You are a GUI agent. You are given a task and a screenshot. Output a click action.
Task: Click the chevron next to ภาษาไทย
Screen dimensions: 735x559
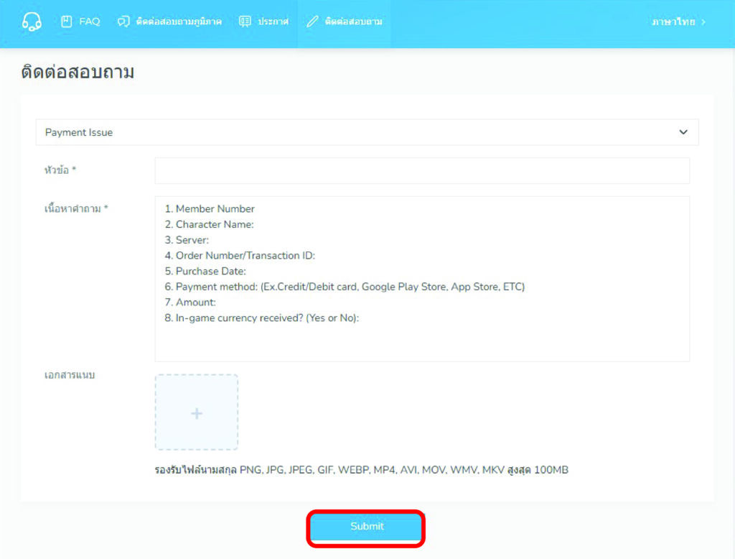[x=703, y=22]
